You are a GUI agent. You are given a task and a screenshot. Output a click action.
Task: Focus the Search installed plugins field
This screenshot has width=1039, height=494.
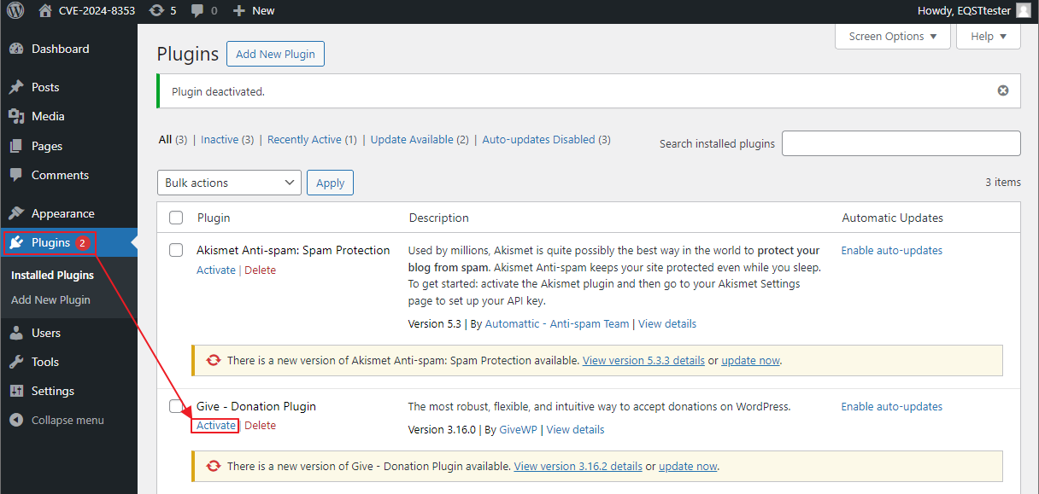point(901,143)
